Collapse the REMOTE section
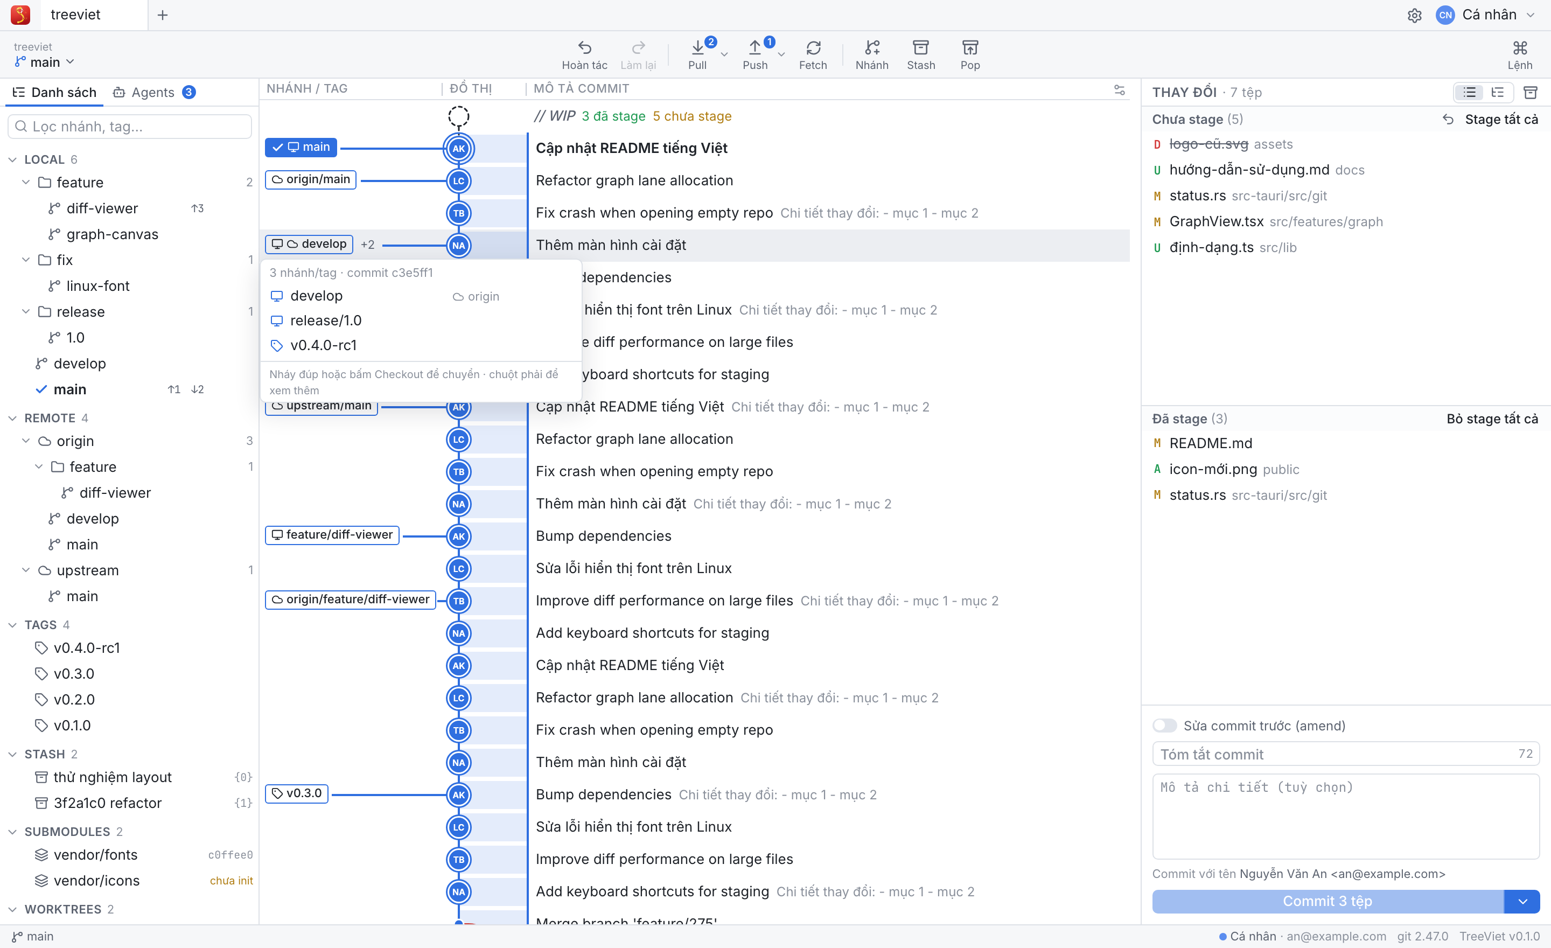This screenshot has height=948, width=1551. click(12, 418)
